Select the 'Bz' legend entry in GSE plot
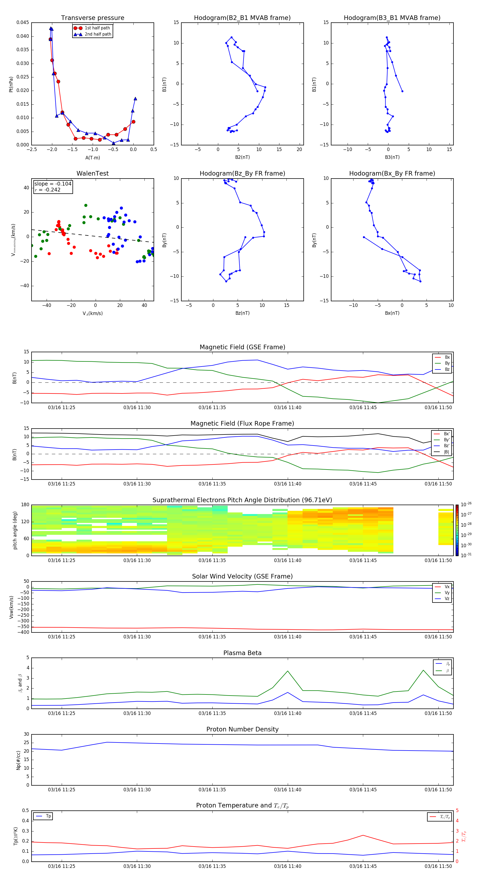 coord(442,370)
